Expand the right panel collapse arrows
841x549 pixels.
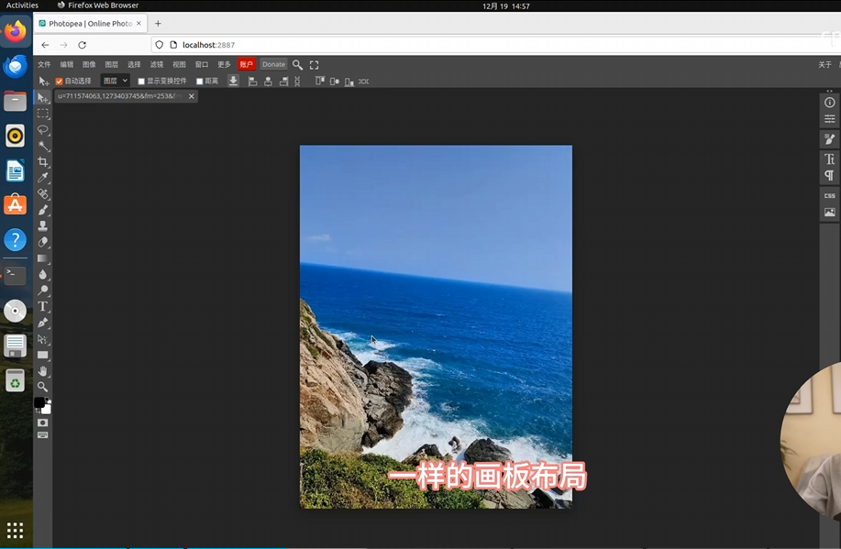[830, 91]
